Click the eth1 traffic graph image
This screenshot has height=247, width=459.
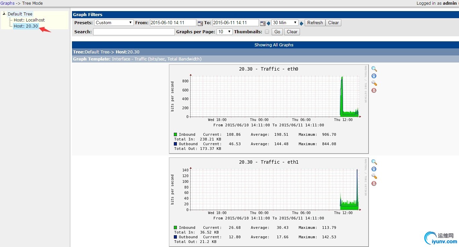click(x=269, y=202)
